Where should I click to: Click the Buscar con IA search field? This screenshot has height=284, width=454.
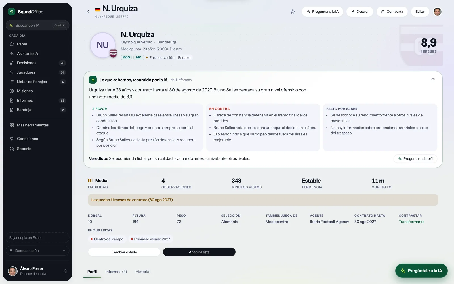[37, 25]
